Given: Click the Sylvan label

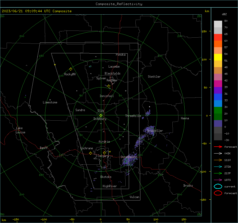Looking at the screenshot, I should pos(101,78).
